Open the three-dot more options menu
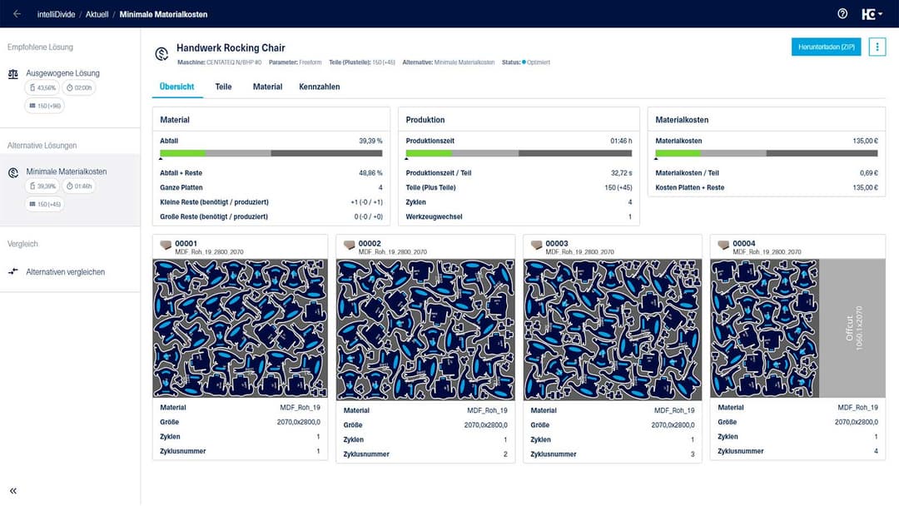Image resolution: width=899 pixels, height=506 pixels. pyautogui.click(x=877, y=47)
